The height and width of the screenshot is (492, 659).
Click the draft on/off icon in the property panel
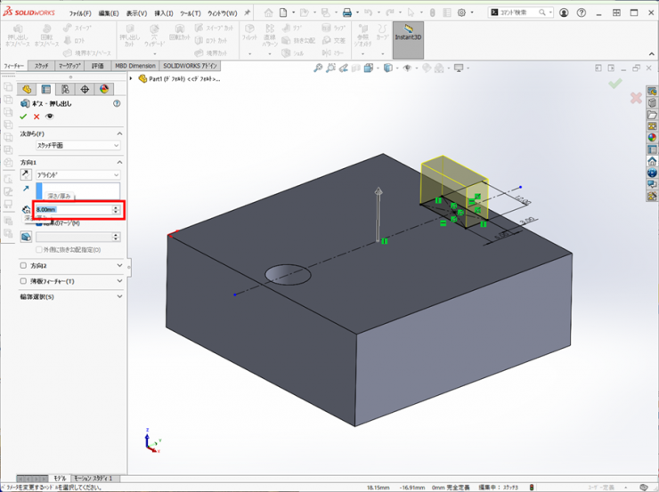pyautogui.click(x=26, y=237)
